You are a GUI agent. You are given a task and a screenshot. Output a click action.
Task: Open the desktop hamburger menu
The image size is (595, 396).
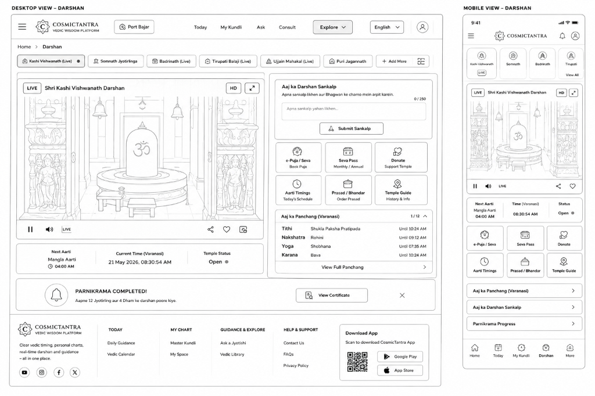point(23,27)
